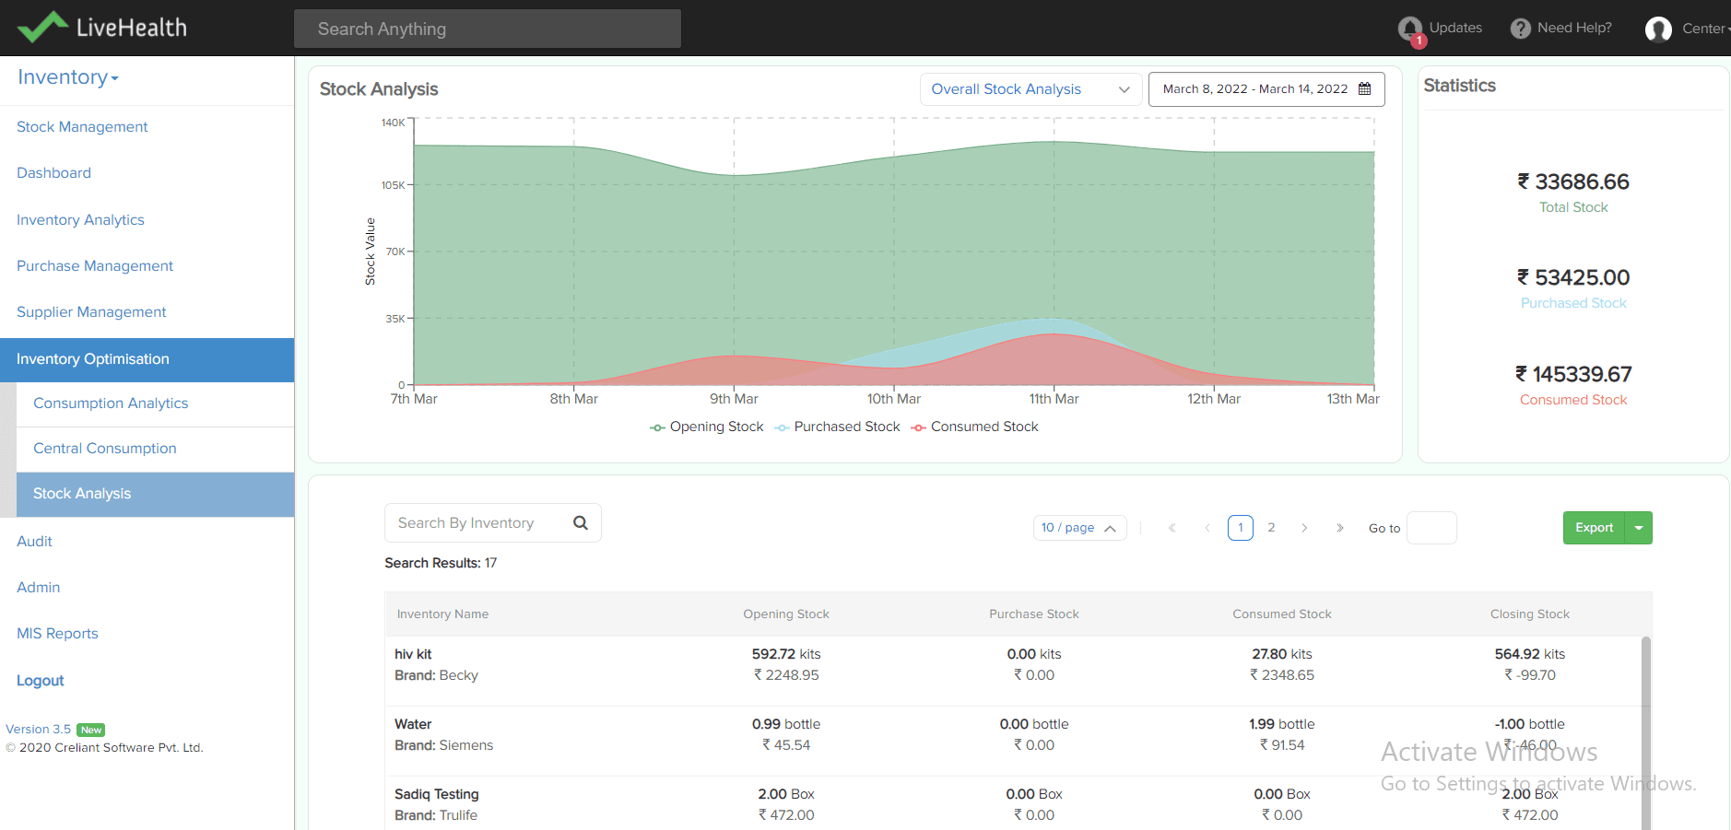Open the Center user profile avatar
This screenshot has height=830, width=1731.
coord(1658,29)
